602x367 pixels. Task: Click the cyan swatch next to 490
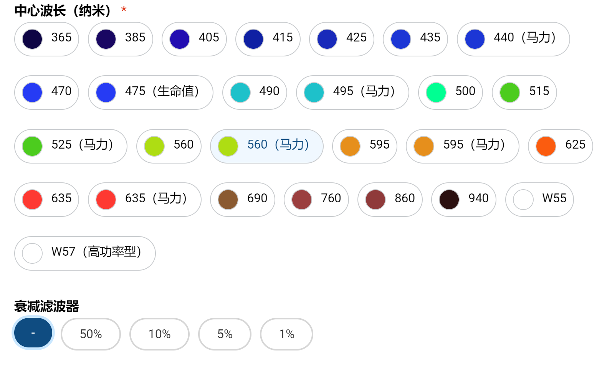pyautogui.click(x=240, y=93)
